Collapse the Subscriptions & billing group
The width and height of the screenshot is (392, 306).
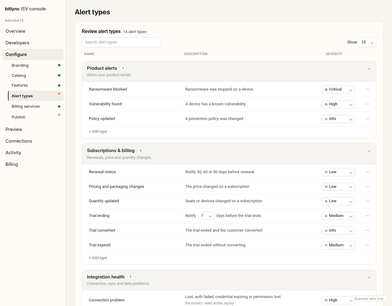369,151
